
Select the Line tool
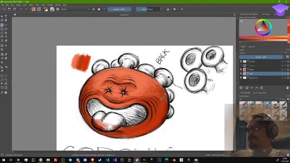pos(6,25)
